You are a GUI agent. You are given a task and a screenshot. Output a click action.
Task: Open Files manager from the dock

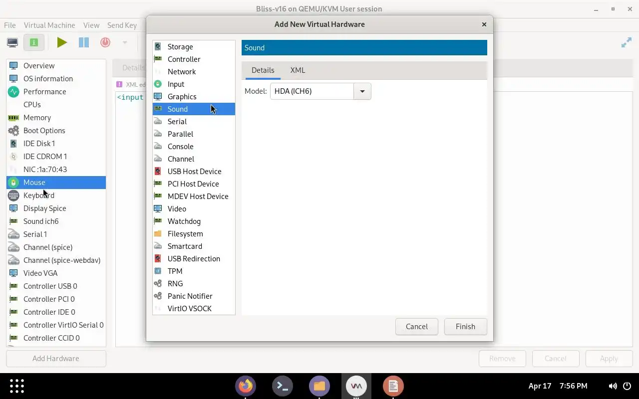tap(319, 386)
